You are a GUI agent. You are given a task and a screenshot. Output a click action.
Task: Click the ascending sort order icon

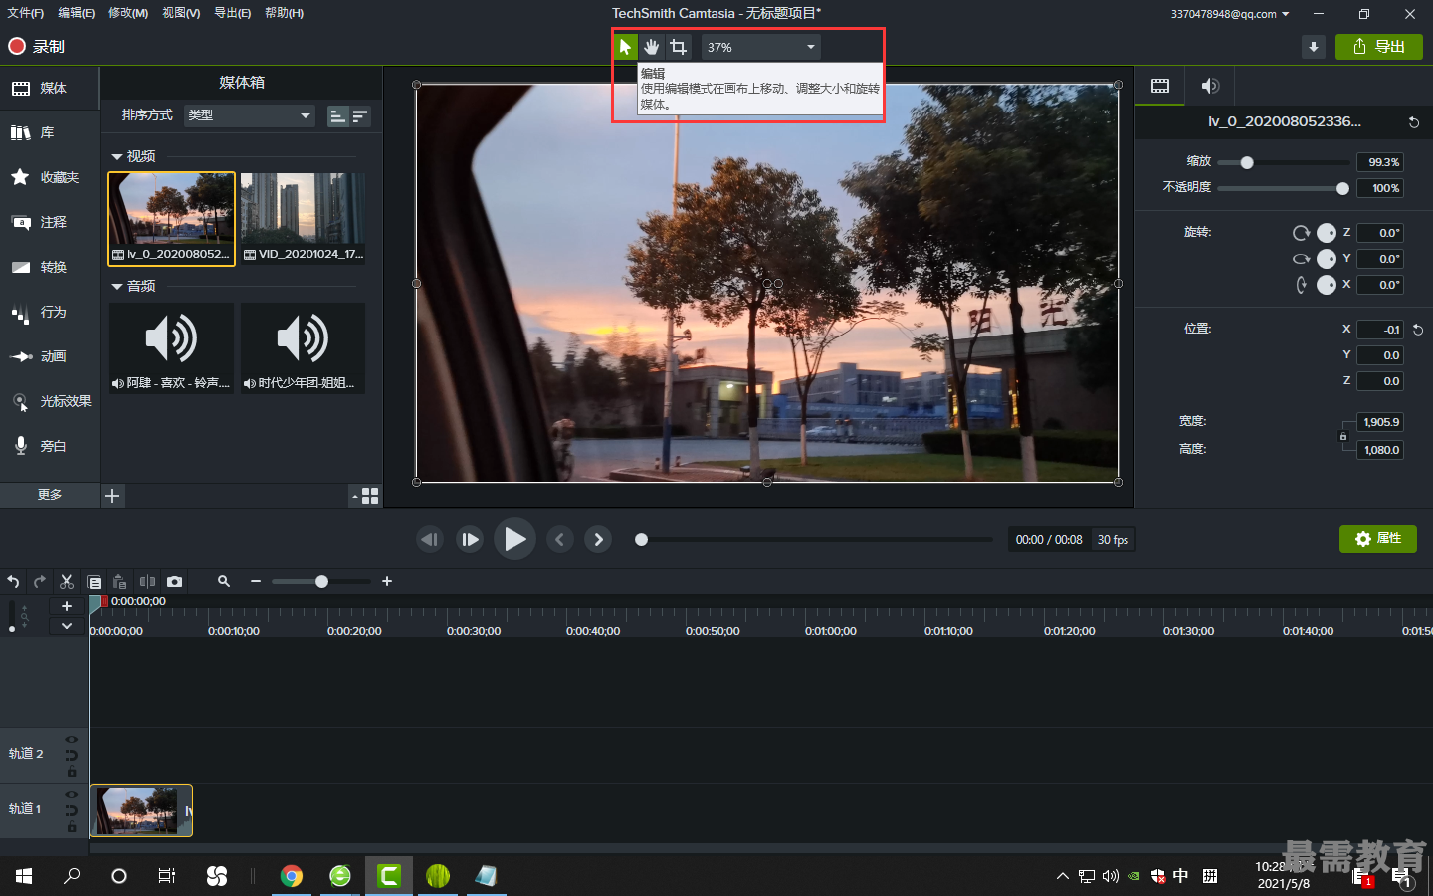coord(338,116)
